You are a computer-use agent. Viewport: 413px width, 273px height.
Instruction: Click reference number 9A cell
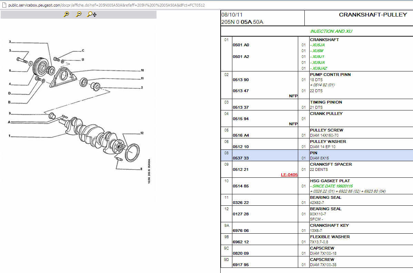tap(226, 225)
